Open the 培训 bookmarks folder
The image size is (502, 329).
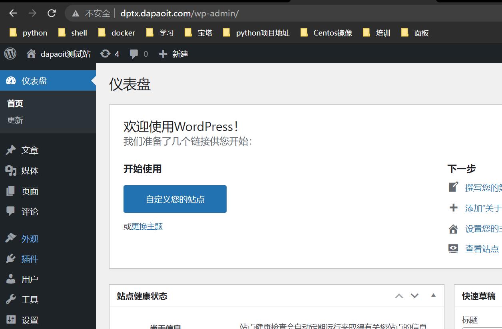point(376,33)
